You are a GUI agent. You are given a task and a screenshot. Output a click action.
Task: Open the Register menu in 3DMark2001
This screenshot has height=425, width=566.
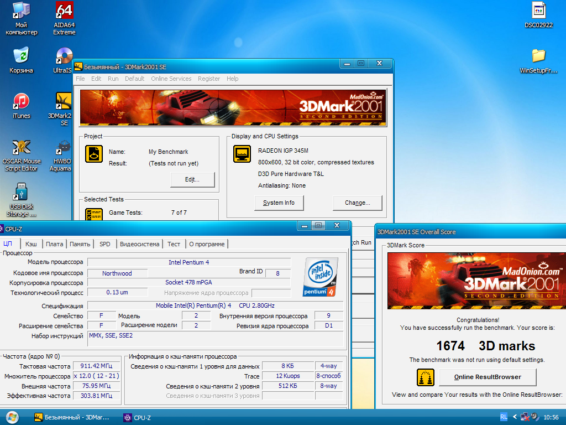(208, 79)
